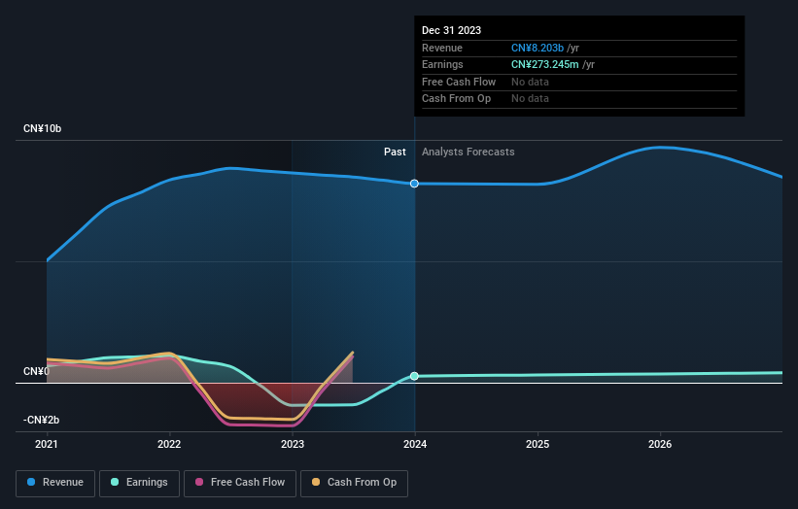The width and height of the screenshot is (798, 509).
Task: Select the 2021 x-axis label
Action: [x=47, y=445]
